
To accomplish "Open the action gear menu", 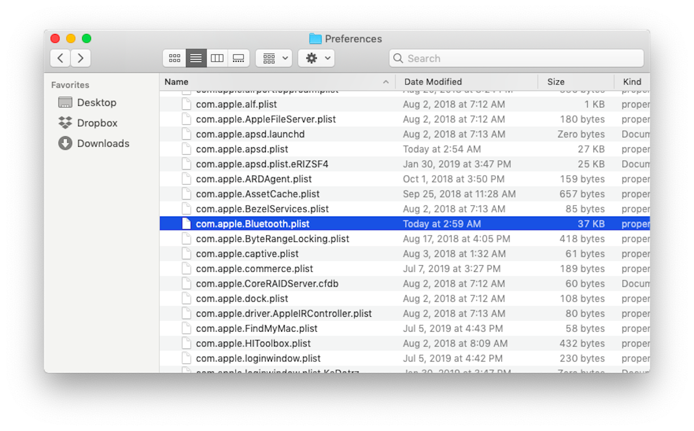I will pyautogui.click(x=316, y=58).
